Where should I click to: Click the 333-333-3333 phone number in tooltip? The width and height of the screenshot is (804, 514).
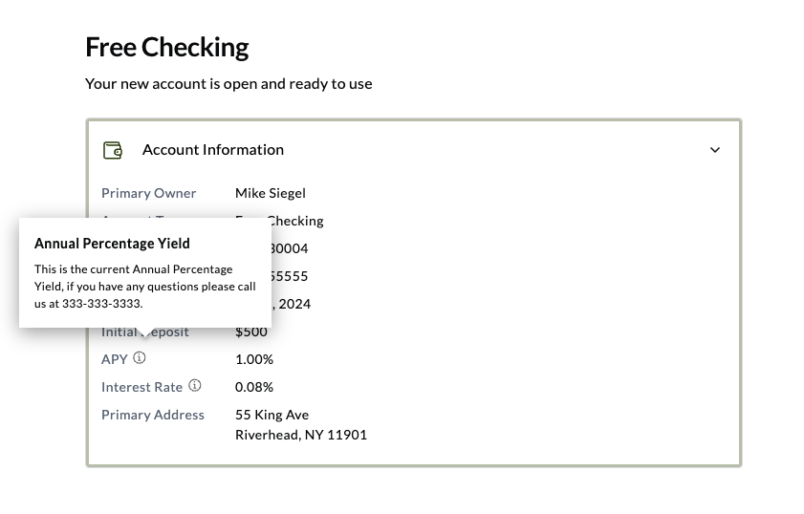(101, 304)
